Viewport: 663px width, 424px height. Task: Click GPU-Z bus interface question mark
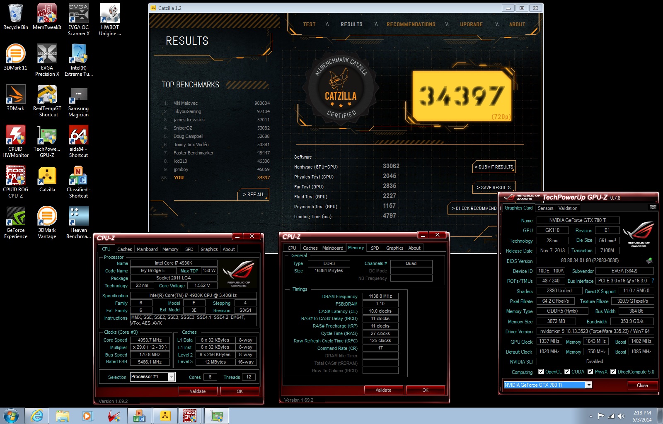pos(653,281)
